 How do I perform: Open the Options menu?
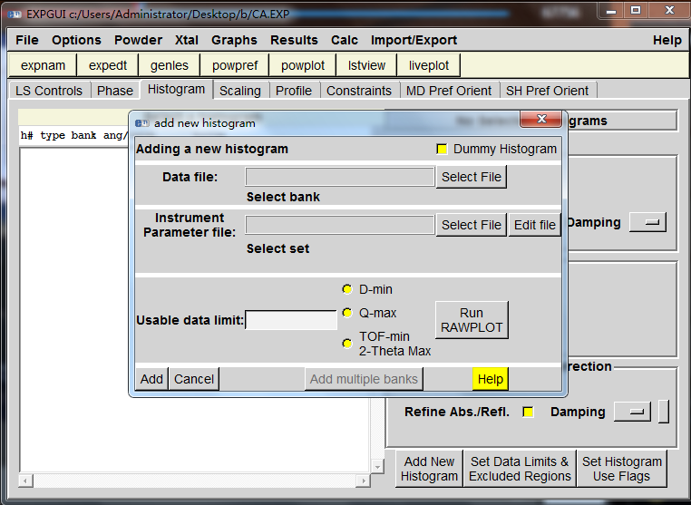pos(76,40)
